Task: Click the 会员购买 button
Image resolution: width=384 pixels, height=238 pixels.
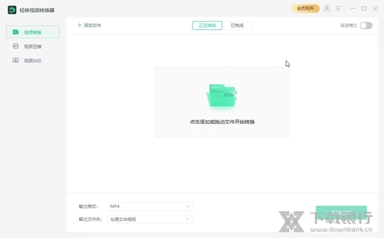Action: (x=305, y=8)
